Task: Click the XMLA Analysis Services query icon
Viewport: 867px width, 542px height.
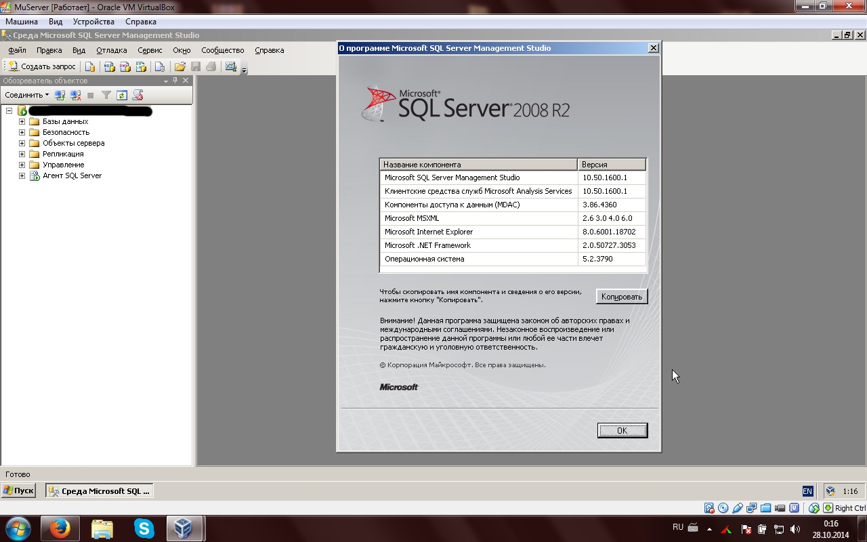Action: click(141, 66)
